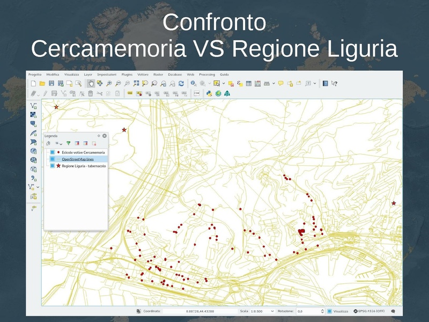Open the Identify Features tool
Viewport: 429px width, 322px height.
pos(192,83)
